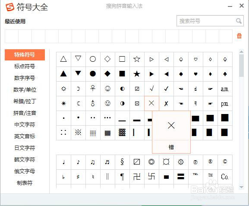
Task: Select the copyright symbol
Action: (225, 162)
